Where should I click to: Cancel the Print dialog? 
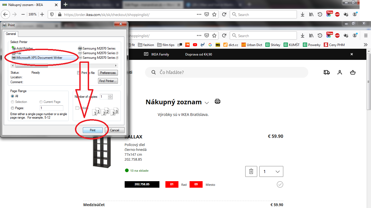click(x=115, y=130)
